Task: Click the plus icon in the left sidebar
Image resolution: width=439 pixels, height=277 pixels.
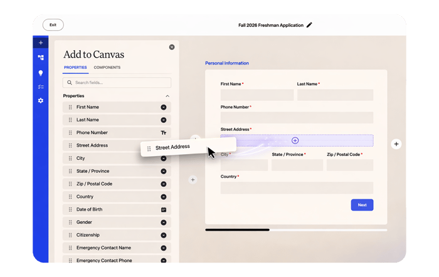Action: coord(41,43)
